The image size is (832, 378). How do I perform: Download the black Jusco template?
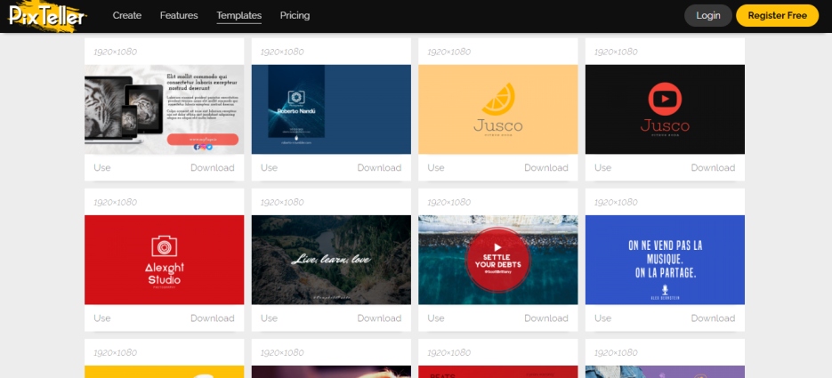(x=713, y=167)
